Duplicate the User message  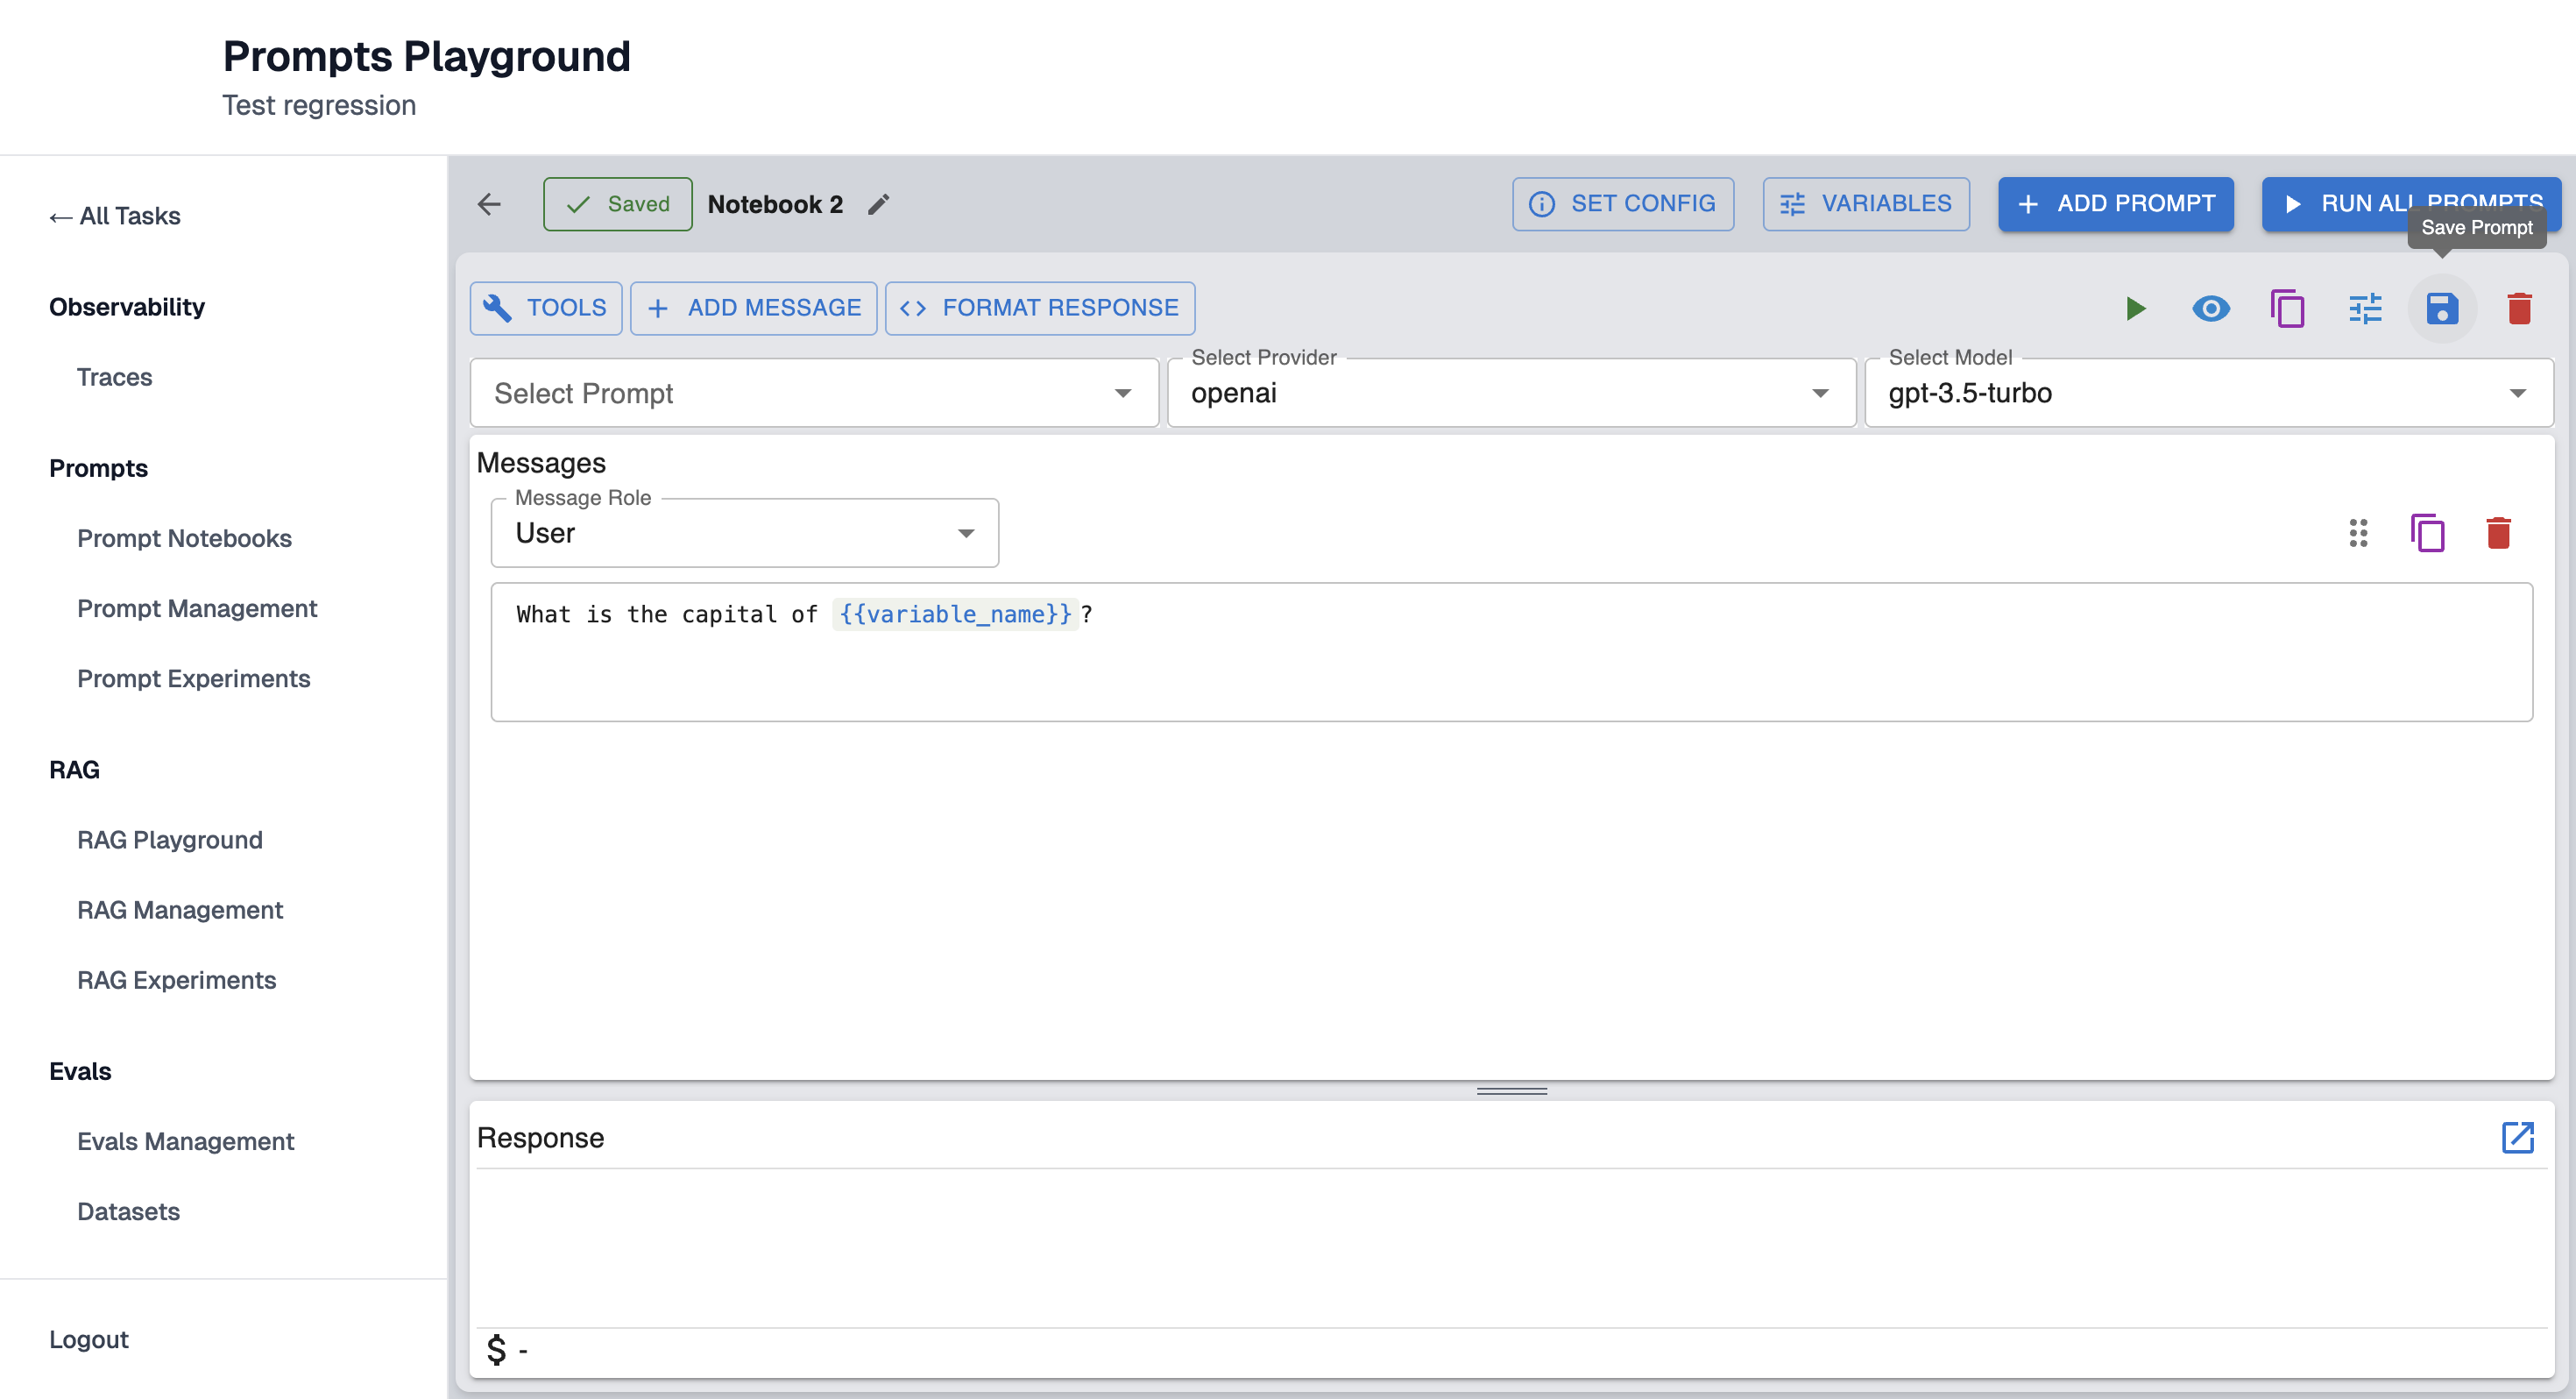(x=2427, y=533)
